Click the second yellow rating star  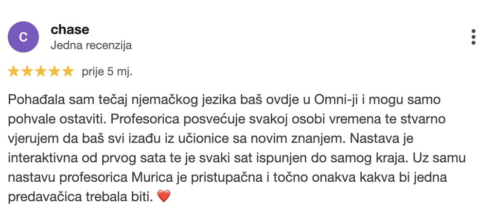[x=27, y=71]
